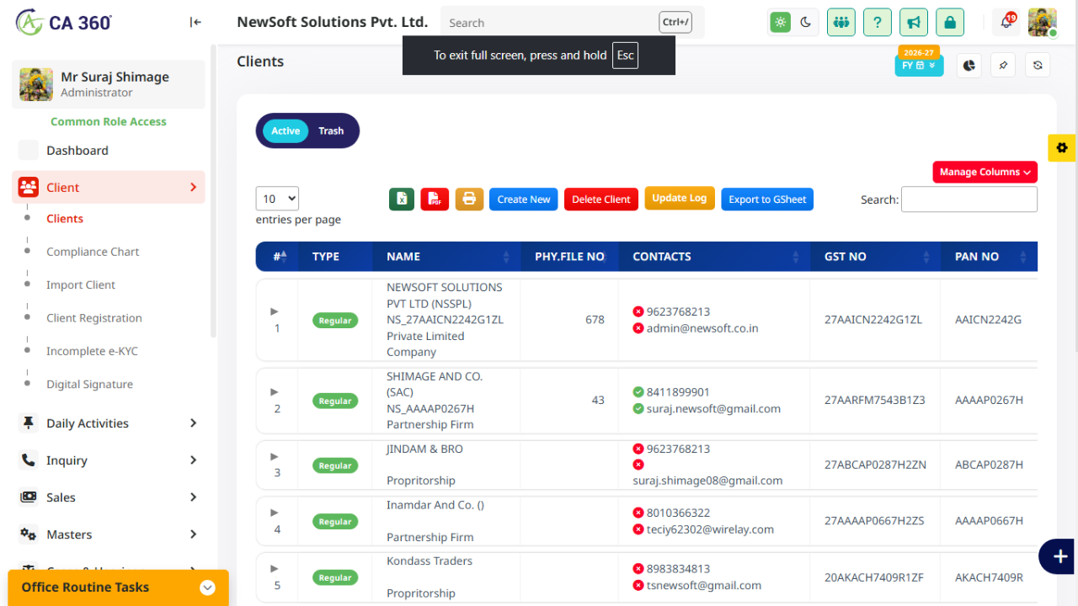Click GST number 27AARFM7543B1Z3
Image resolution: width=1078 pixels, height=606 pixels.
[x=875, y=401]
